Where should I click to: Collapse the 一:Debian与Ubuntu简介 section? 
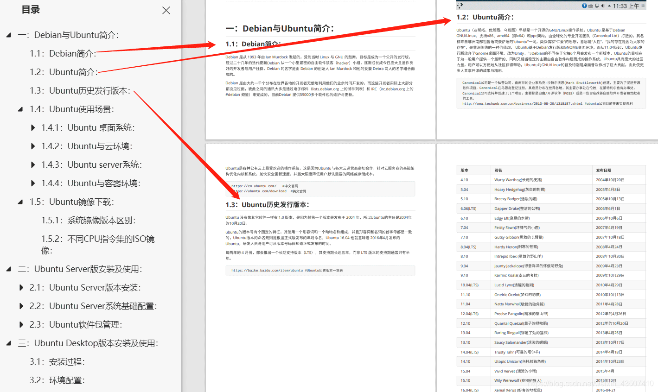coord(8,35)
